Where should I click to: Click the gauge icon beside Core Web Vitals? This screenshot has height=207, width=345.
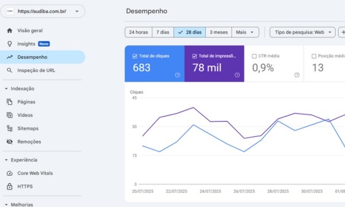[9, 173]
